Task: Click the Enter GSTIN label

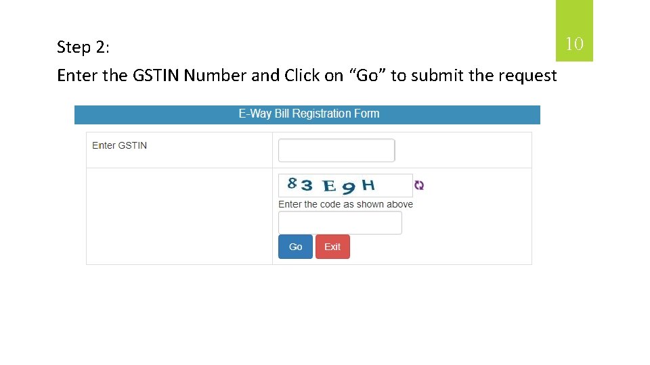Action: 119,145
